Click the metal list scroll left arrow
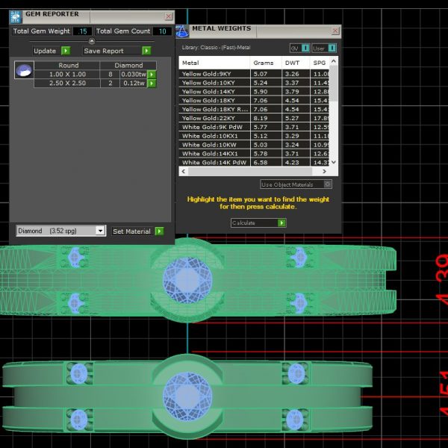Screen dimensions: 448x448 [184, 172]
